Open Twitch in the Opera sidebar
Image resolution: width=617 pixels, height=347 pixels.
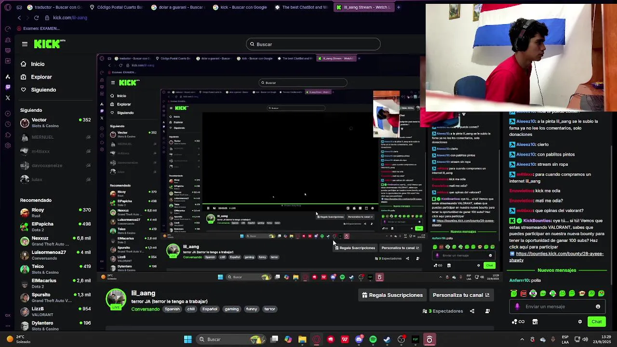(8, 87)
